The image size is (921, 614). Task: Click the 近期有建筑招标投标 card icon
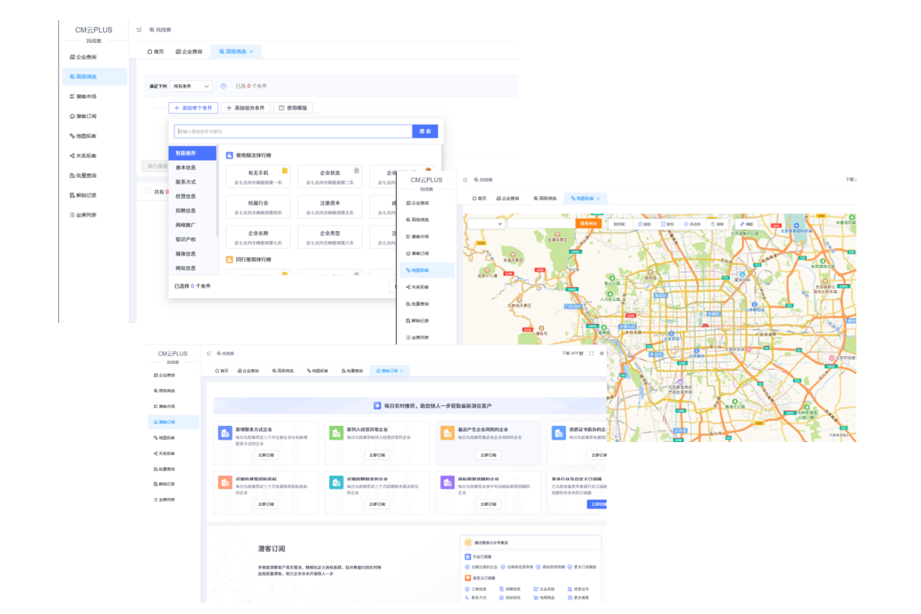(x=225, y=482)
